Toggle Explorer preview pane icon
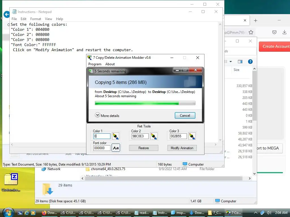Viewport: 290px width, 217px height. click(240, 62)
